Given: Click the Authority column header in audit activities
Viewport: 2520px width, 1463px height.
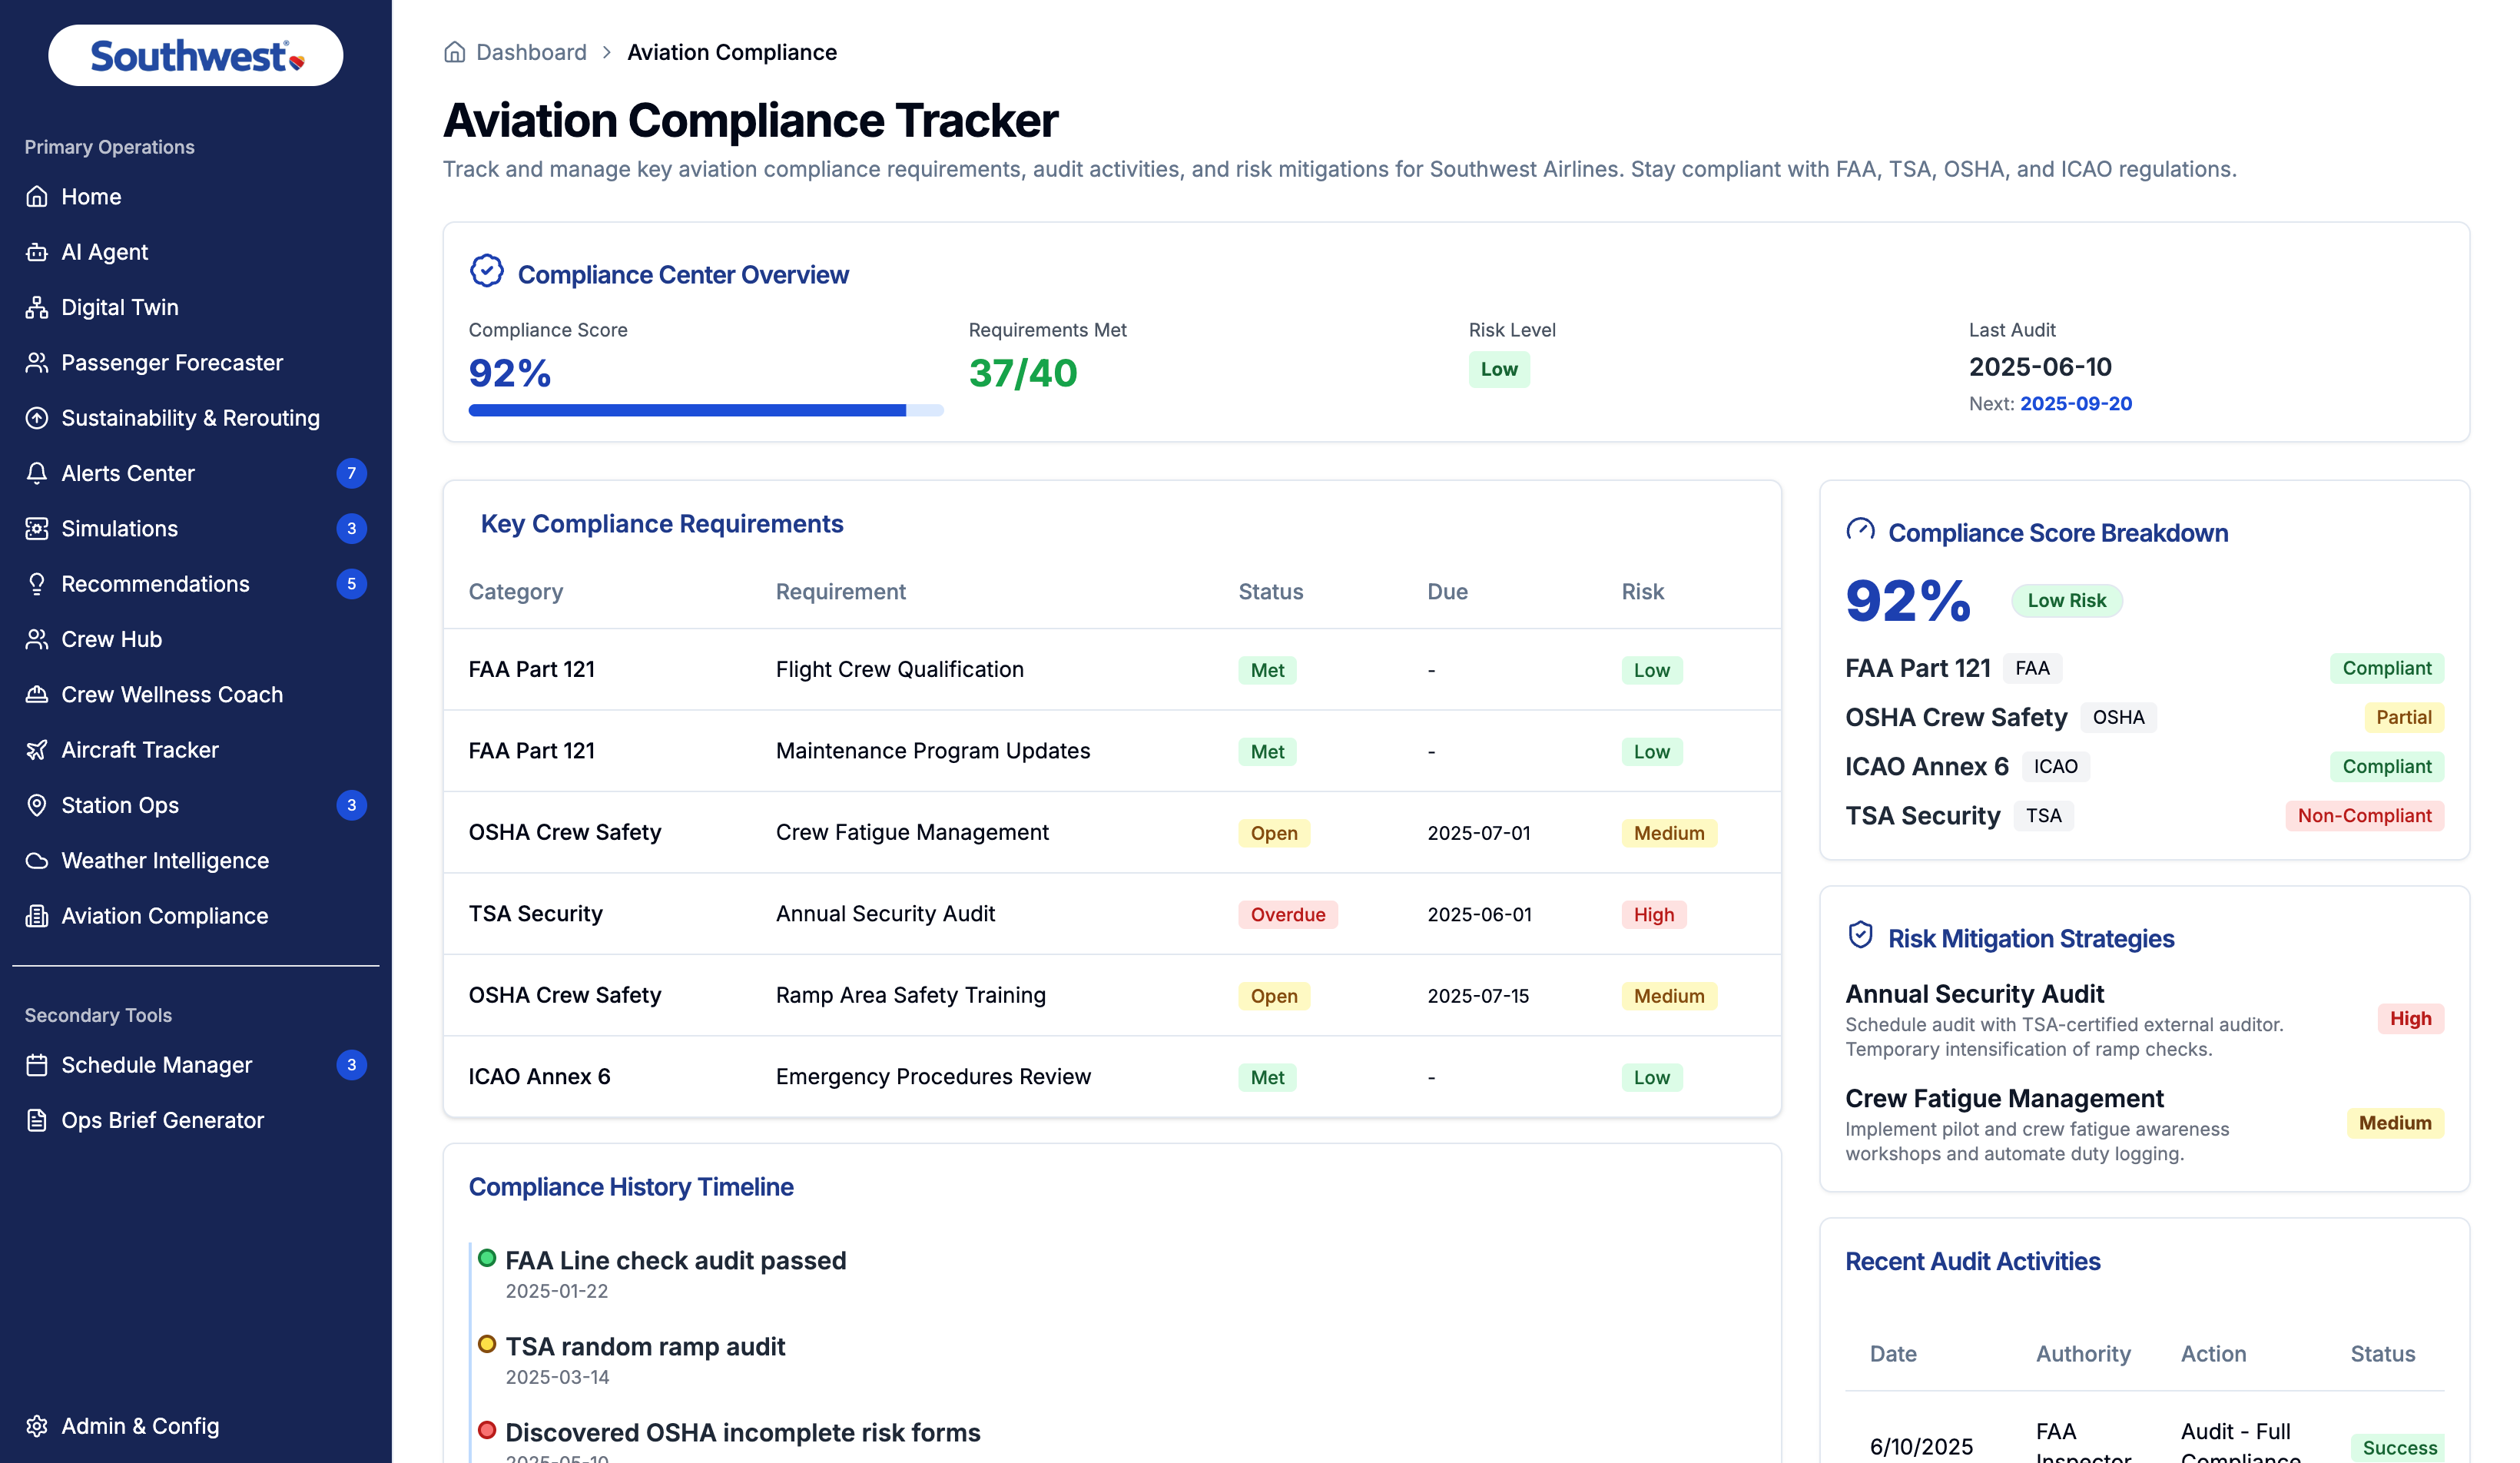Looking at the screenshot, I should tap(2083, 1354).
